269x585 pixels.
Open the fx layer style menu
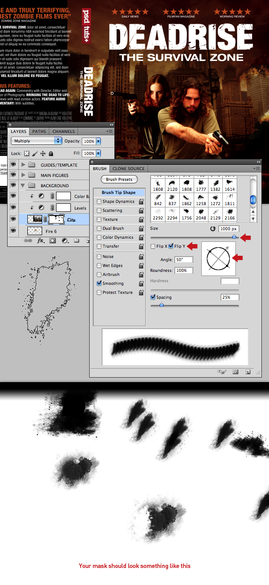(40, 241)
